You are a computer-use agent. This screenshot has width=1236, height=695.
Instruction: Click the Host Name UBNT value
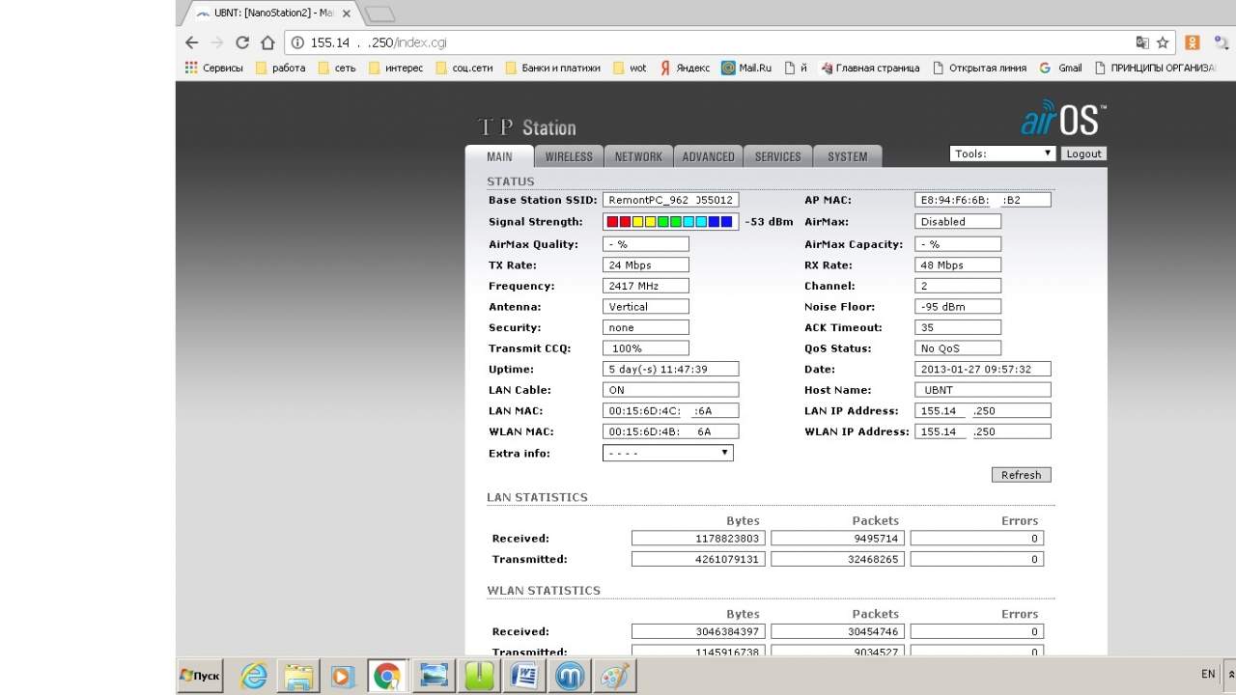(982, 390)
